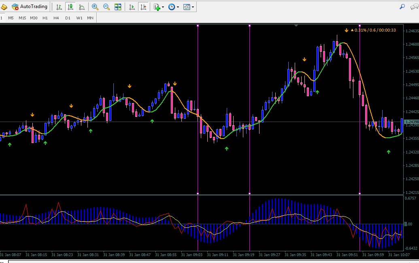The width and height of the screenshot is (419, 263).
Task: Select the H4 timeframe
Action: coord(56,18)
